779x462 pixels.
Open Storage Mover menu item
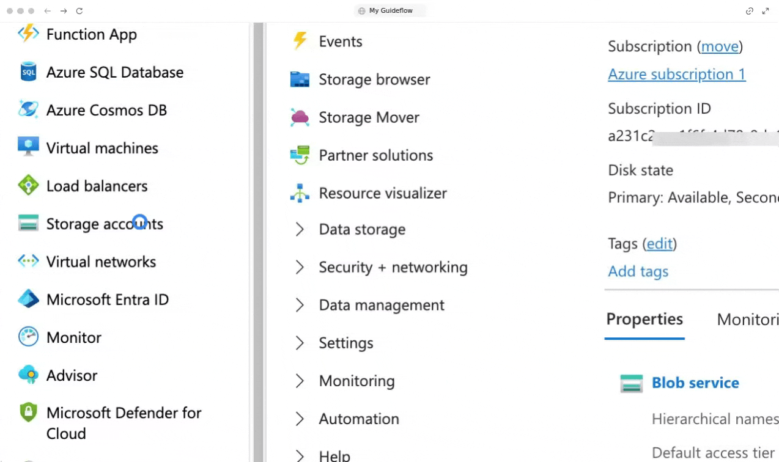coord(369,117)
